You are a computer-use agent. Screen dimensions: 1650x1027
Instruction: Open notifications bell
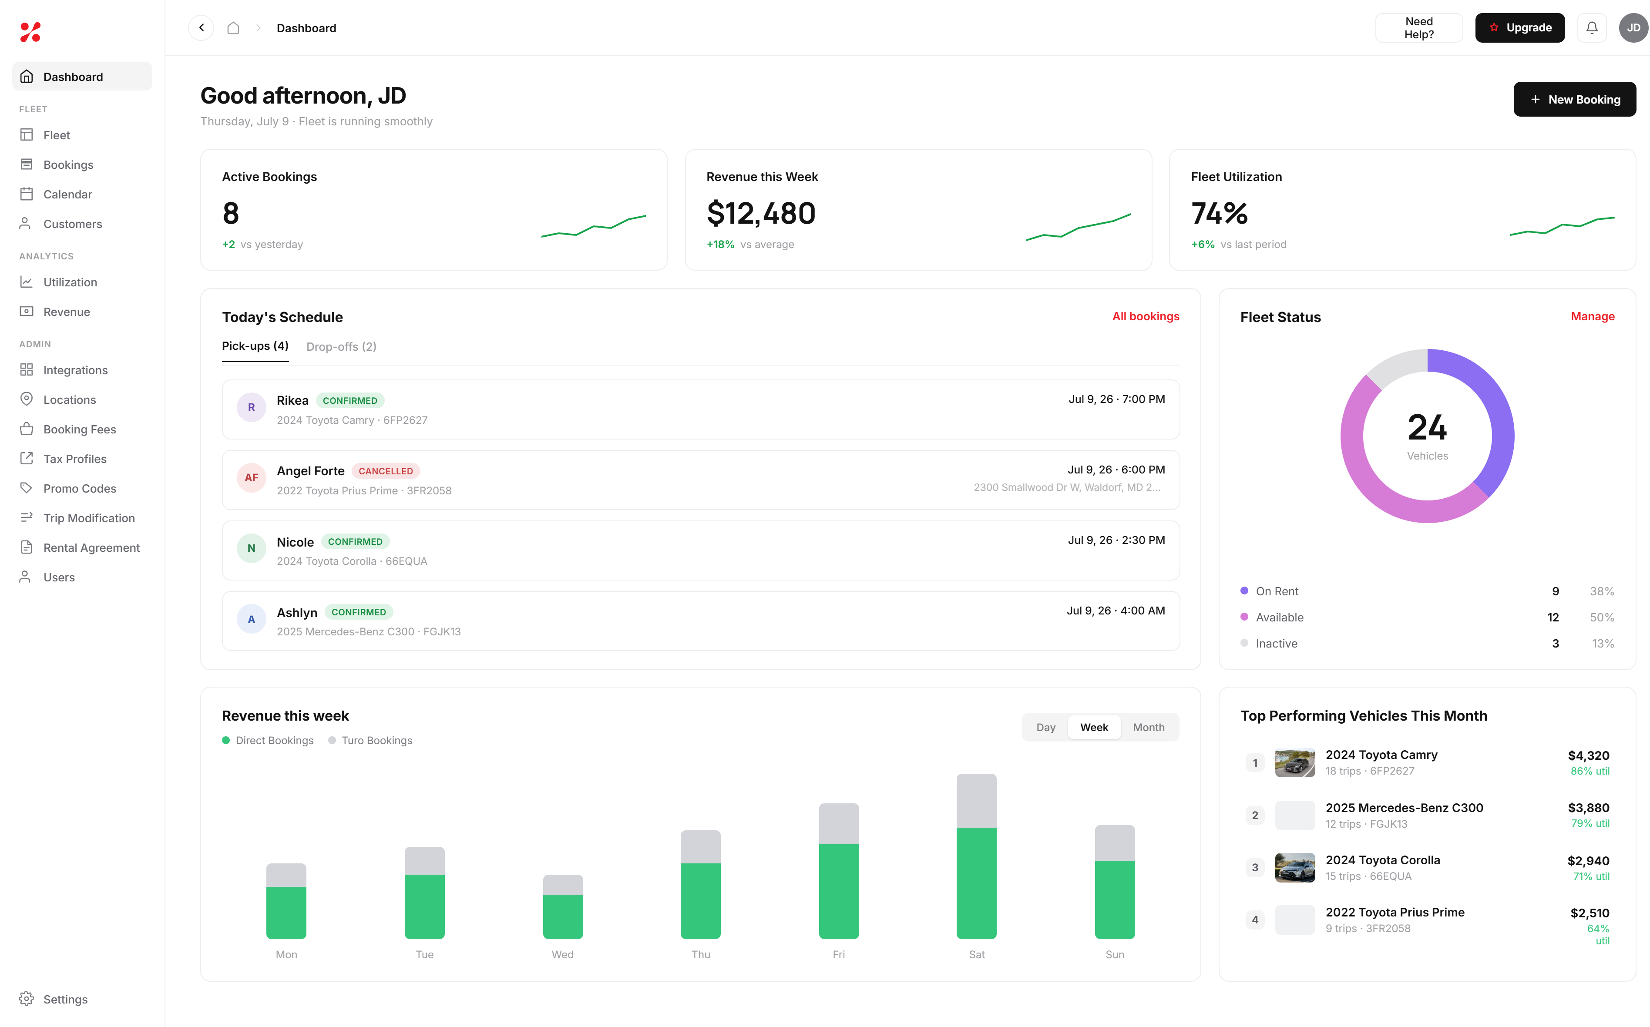[x=1592, y=28]
